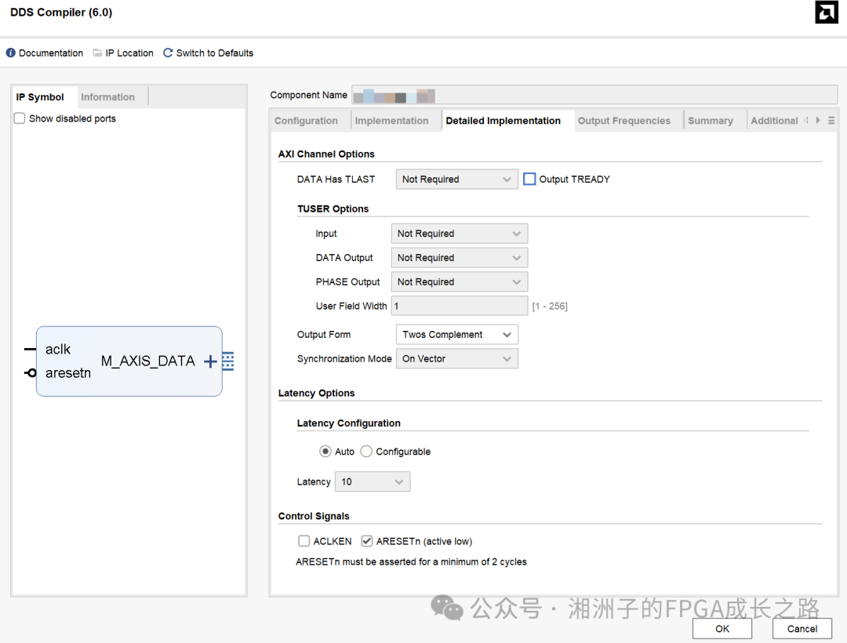This screenshot has height=643, width=847.
Task: Click the Control Signals heading
Action: pos(313,516)
